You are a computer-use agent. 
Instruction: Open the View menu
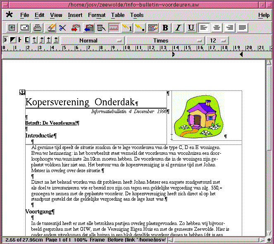(56, 15)
